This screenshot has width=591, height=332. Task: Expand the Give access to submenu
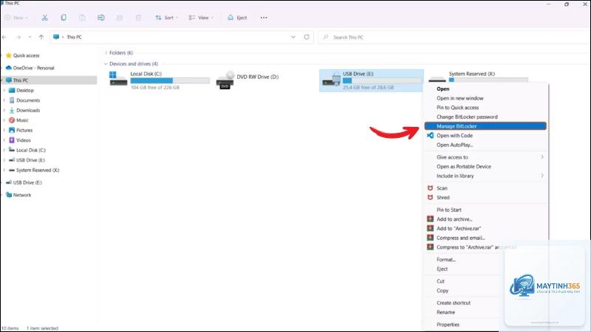(x=485, y=157)
